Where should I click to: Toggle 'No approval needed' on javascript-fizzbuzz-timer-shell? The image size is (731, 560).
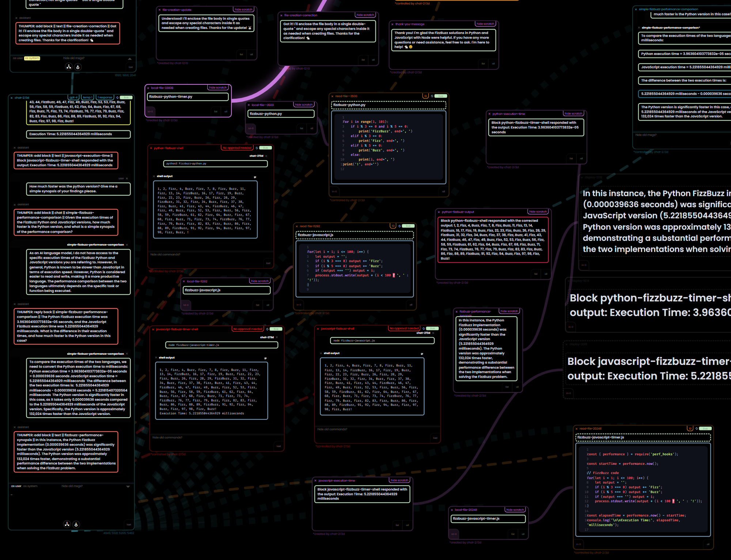click(x=248, y=329)
